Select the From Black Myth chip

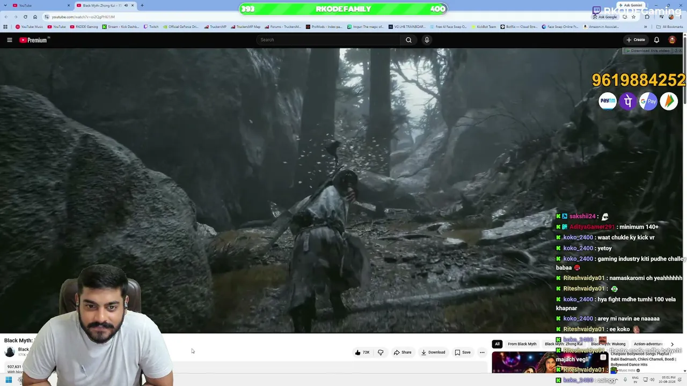click(522, 344)
